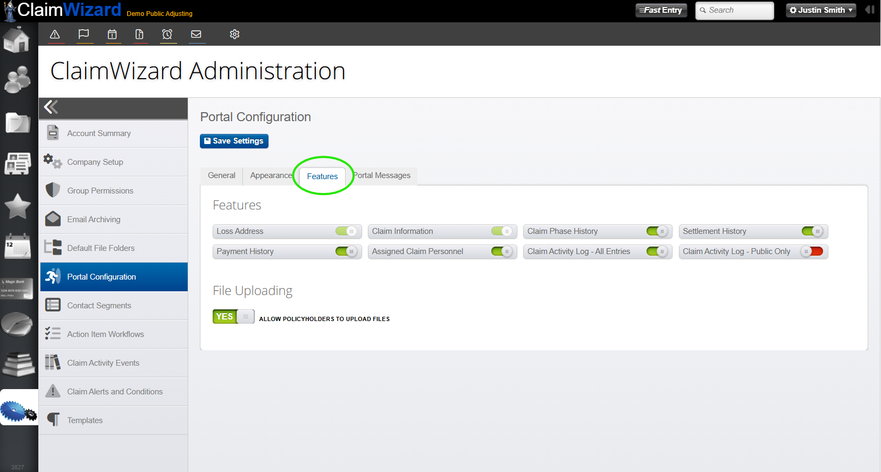The width and height of the screenshot is (881, 472).
Task: Open Claim Alerts and Conditions
Action: click(x=113, y=392)
